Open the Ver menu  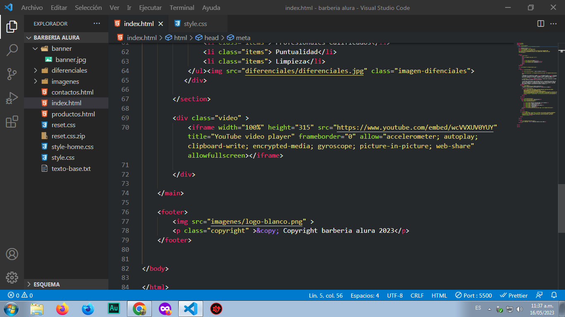click(115, 7)
